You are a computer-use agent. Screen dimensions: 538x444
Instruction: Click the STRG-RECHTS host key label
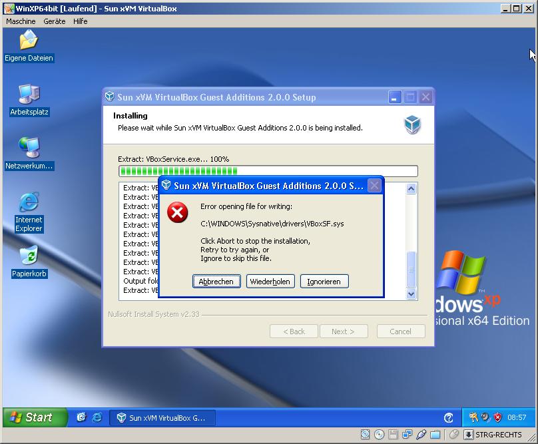coord(498,435)
